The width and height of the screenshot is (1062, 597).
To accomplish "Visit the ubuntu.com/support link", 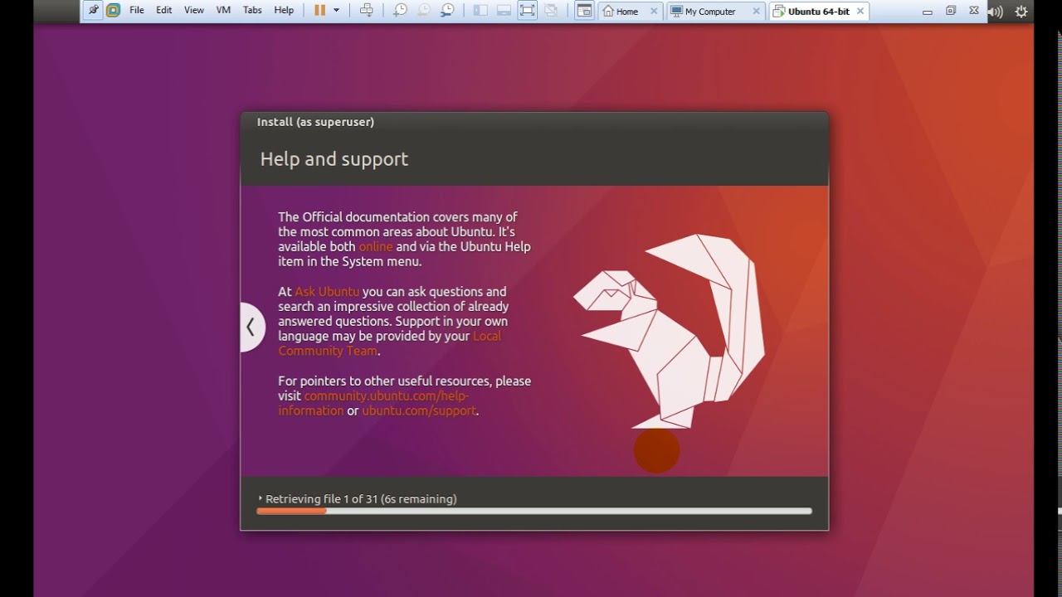I will tap(419, 410).
